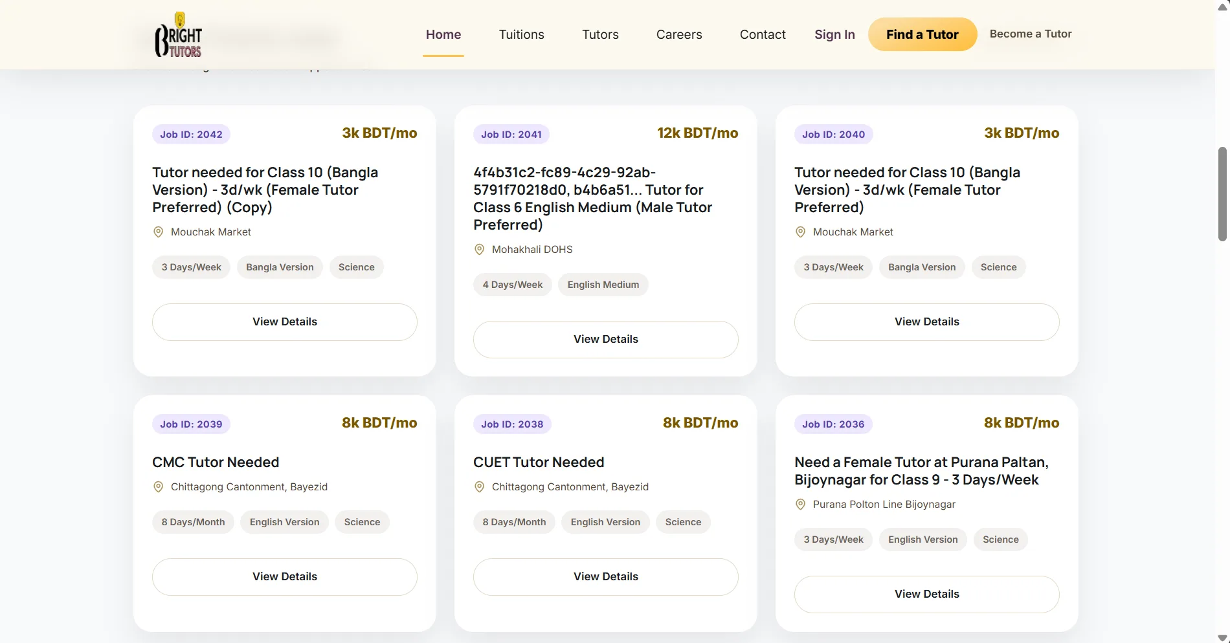Click the Job ID: 2036 badge
The height and width of the screenshot is (643, 1230).
point(833,424)
